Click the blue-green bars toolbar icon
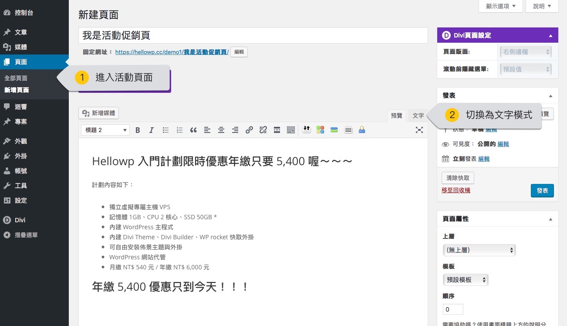The height and width of the screenshot is (326, 567). [x=334, y=130]
